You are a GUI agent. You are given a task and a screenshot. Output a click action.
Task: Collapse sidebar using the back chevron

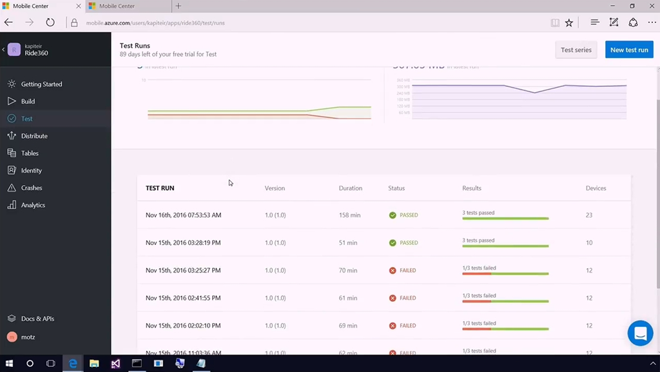point(3,50)
